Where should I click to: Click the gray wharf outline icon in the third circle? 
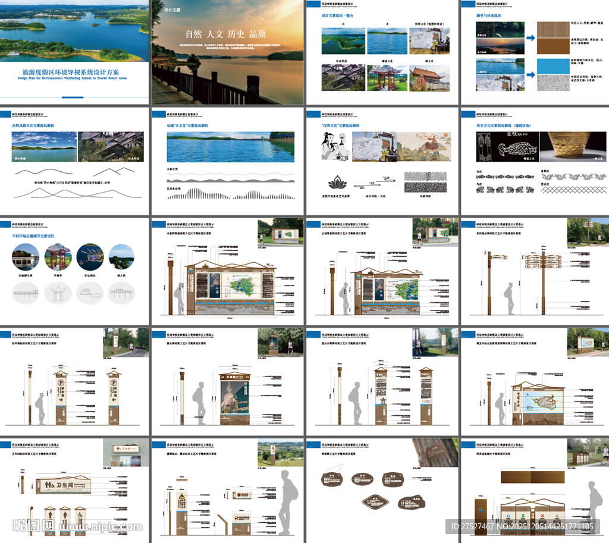coord(90,293)
